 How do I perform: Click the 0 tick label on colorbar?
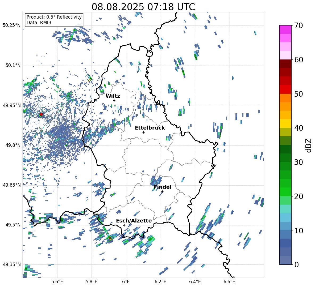click(x=296, y=264)
